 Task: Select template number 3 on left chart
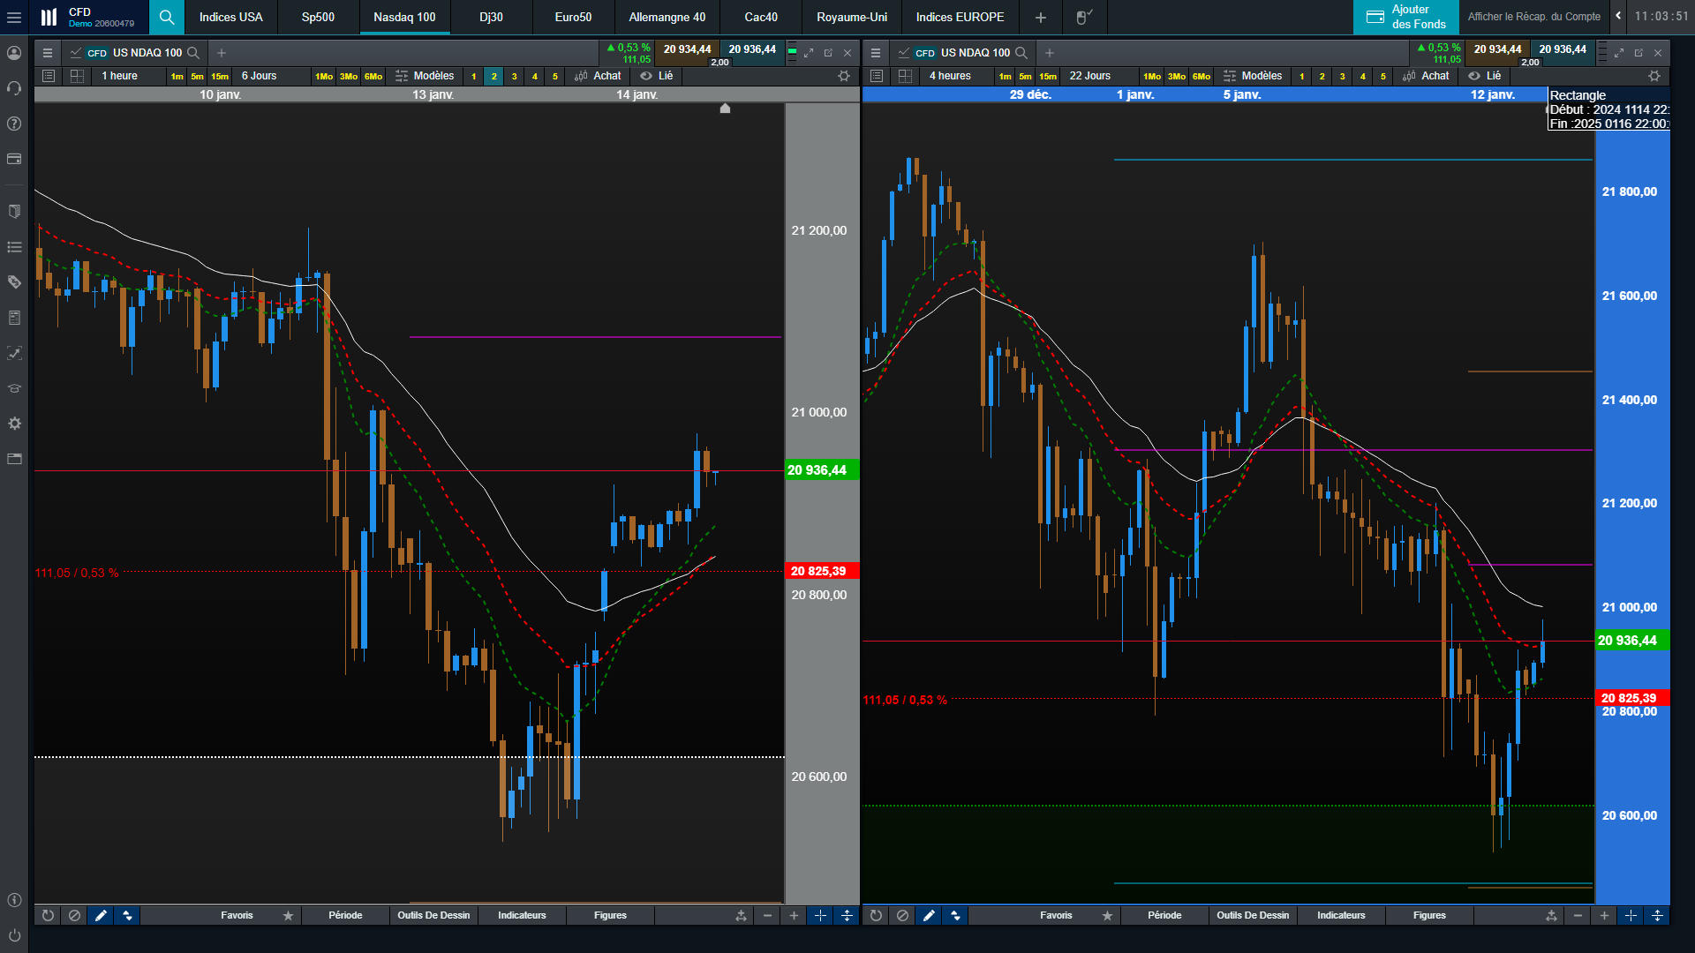coord(514,76)
